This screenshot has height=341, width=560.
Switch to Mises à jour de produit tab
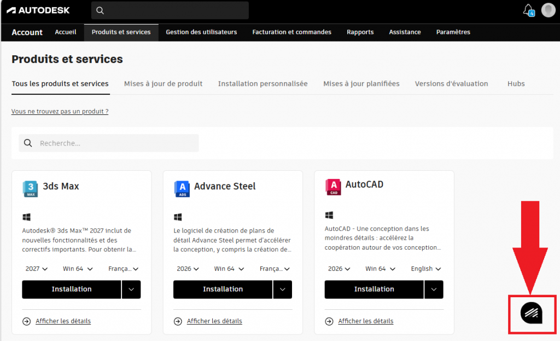163,84
